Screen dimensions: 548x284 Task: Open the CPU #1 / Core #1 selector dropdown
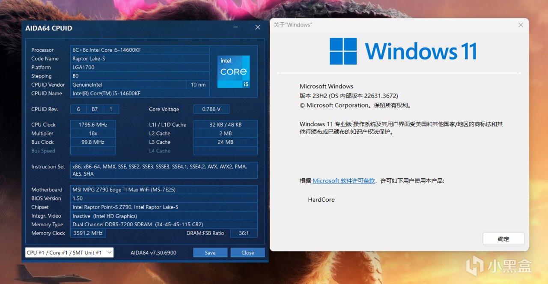click(69, 253)
